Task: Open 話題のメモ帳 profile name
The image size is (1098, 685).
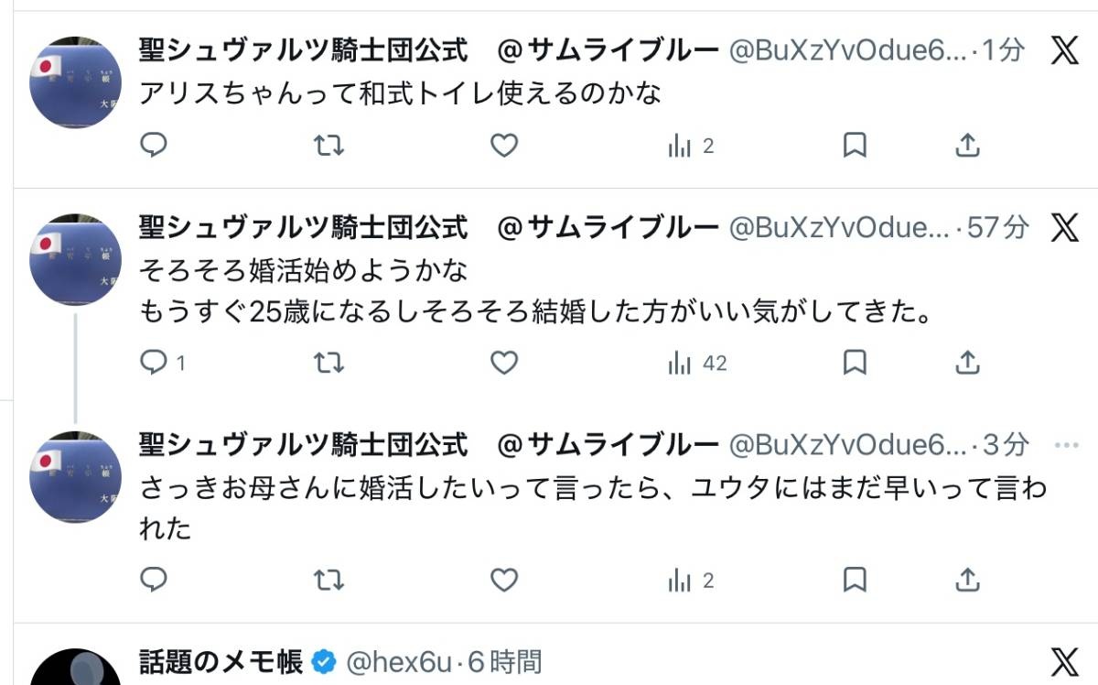Action: (x=221, y=661)
